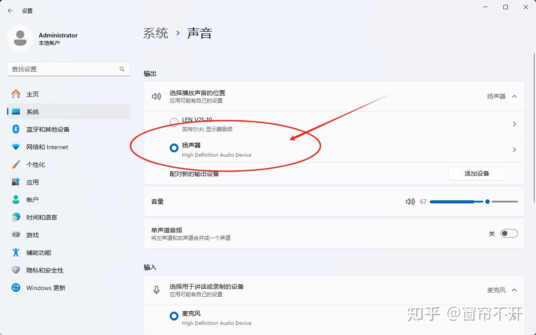Open 网络和 Internet Wi-Fi icon
Viewport: 536px width, 335px height.
click(16, 147)
